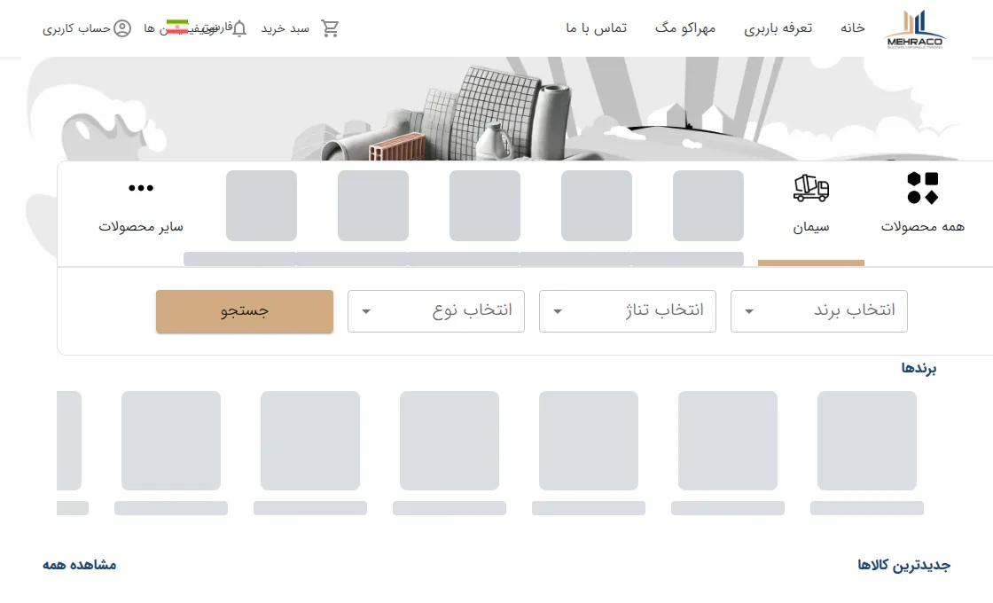This screenshot has height=603, width=993.
Task: Click the سیمان category label
Action: 811,227
